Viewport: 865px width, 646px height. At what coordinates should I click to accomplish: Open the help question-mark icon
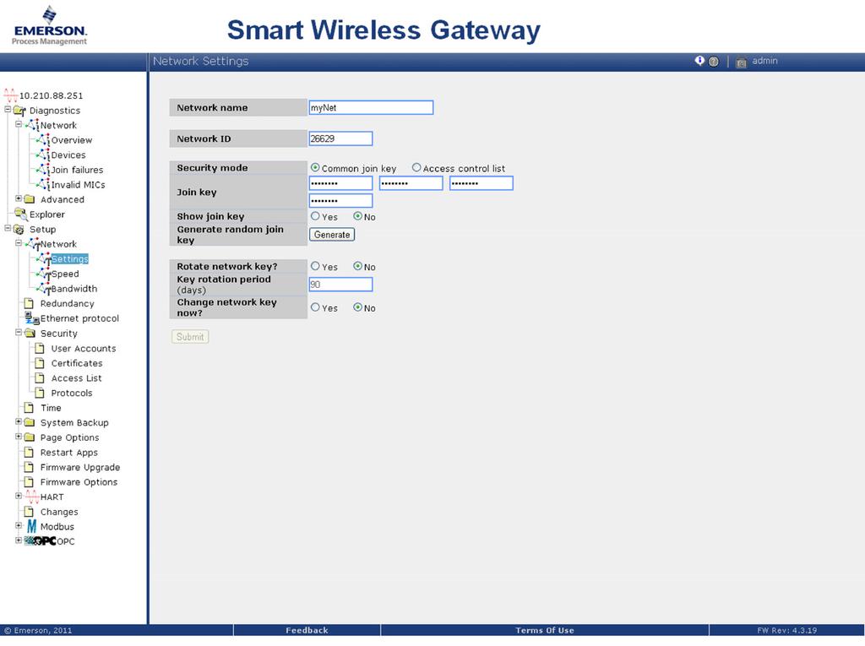713,62
